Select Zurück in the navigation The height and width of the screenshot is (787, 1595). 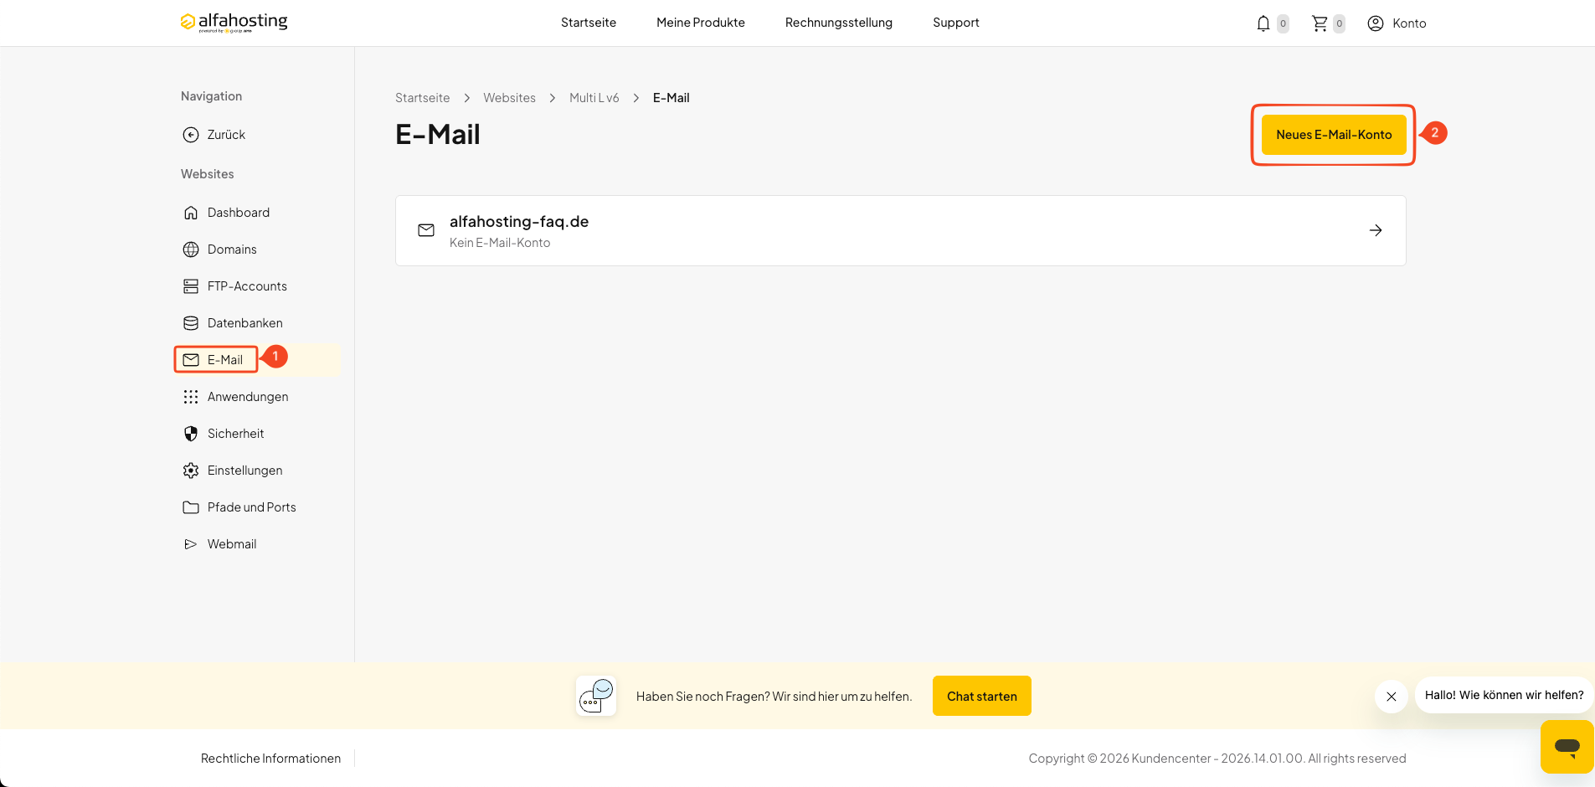point(226,135)
